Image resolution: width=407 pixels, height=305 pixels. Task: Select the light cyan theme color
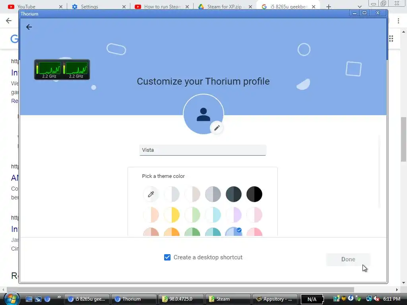pyautogui.click(x=213, y=215)
